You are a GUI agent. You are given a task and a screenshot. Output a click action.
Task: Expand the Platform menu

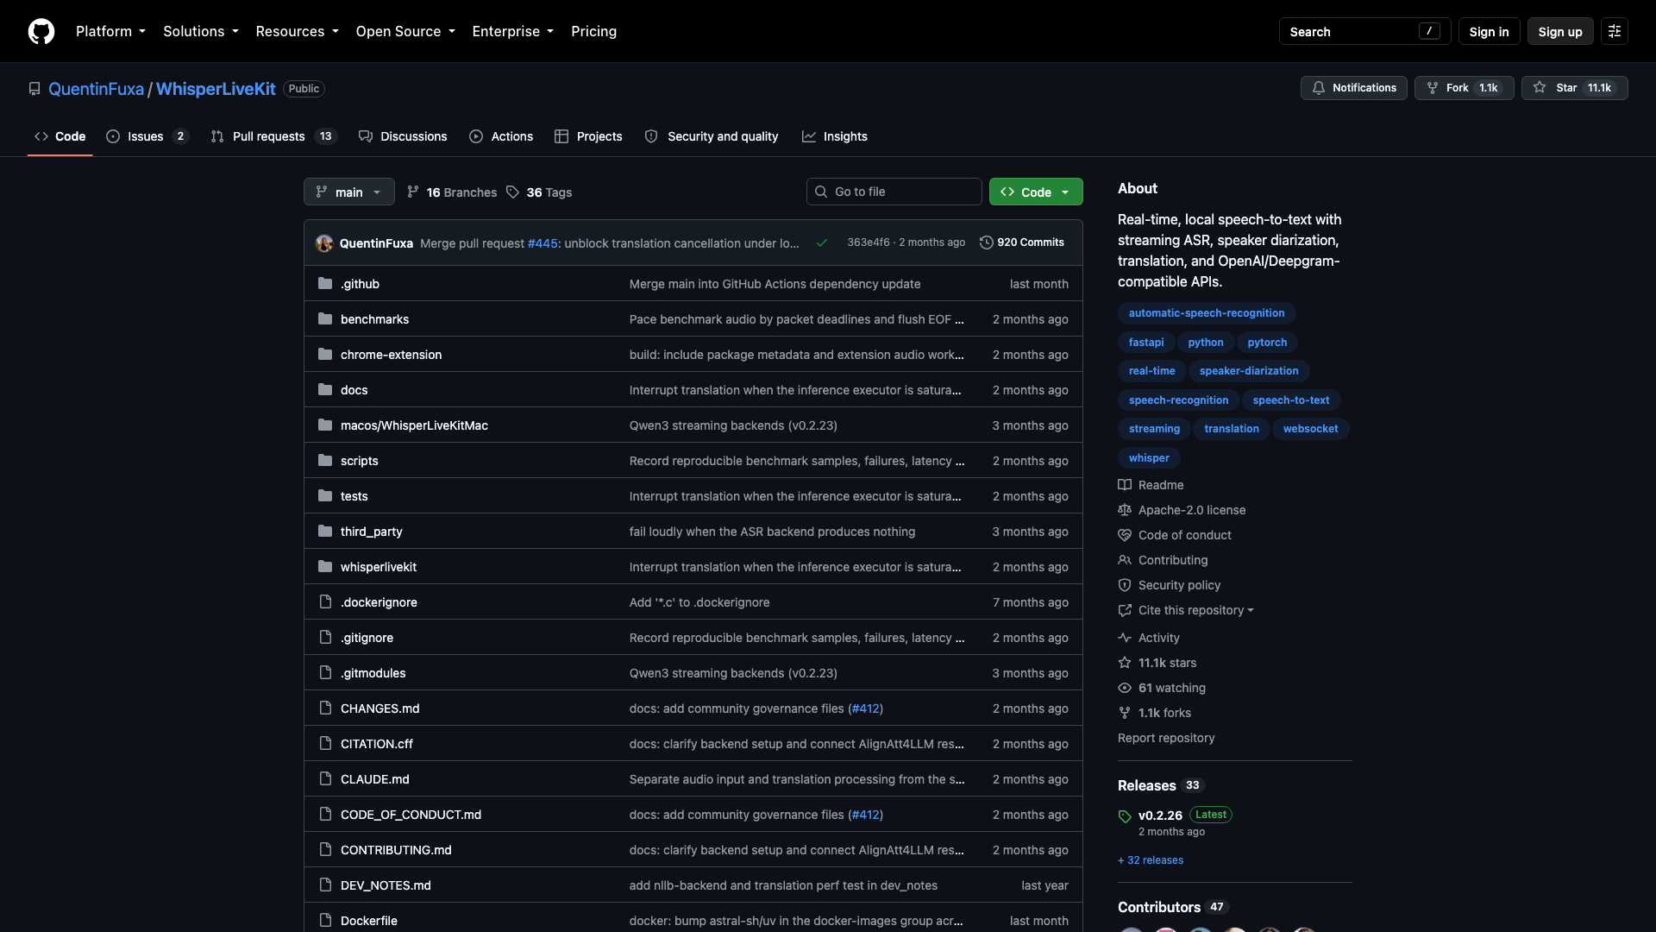[x=110, y=31]
